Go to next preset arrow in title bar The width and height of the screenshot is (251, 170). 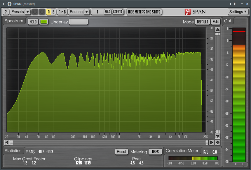[x=235, y=4]
